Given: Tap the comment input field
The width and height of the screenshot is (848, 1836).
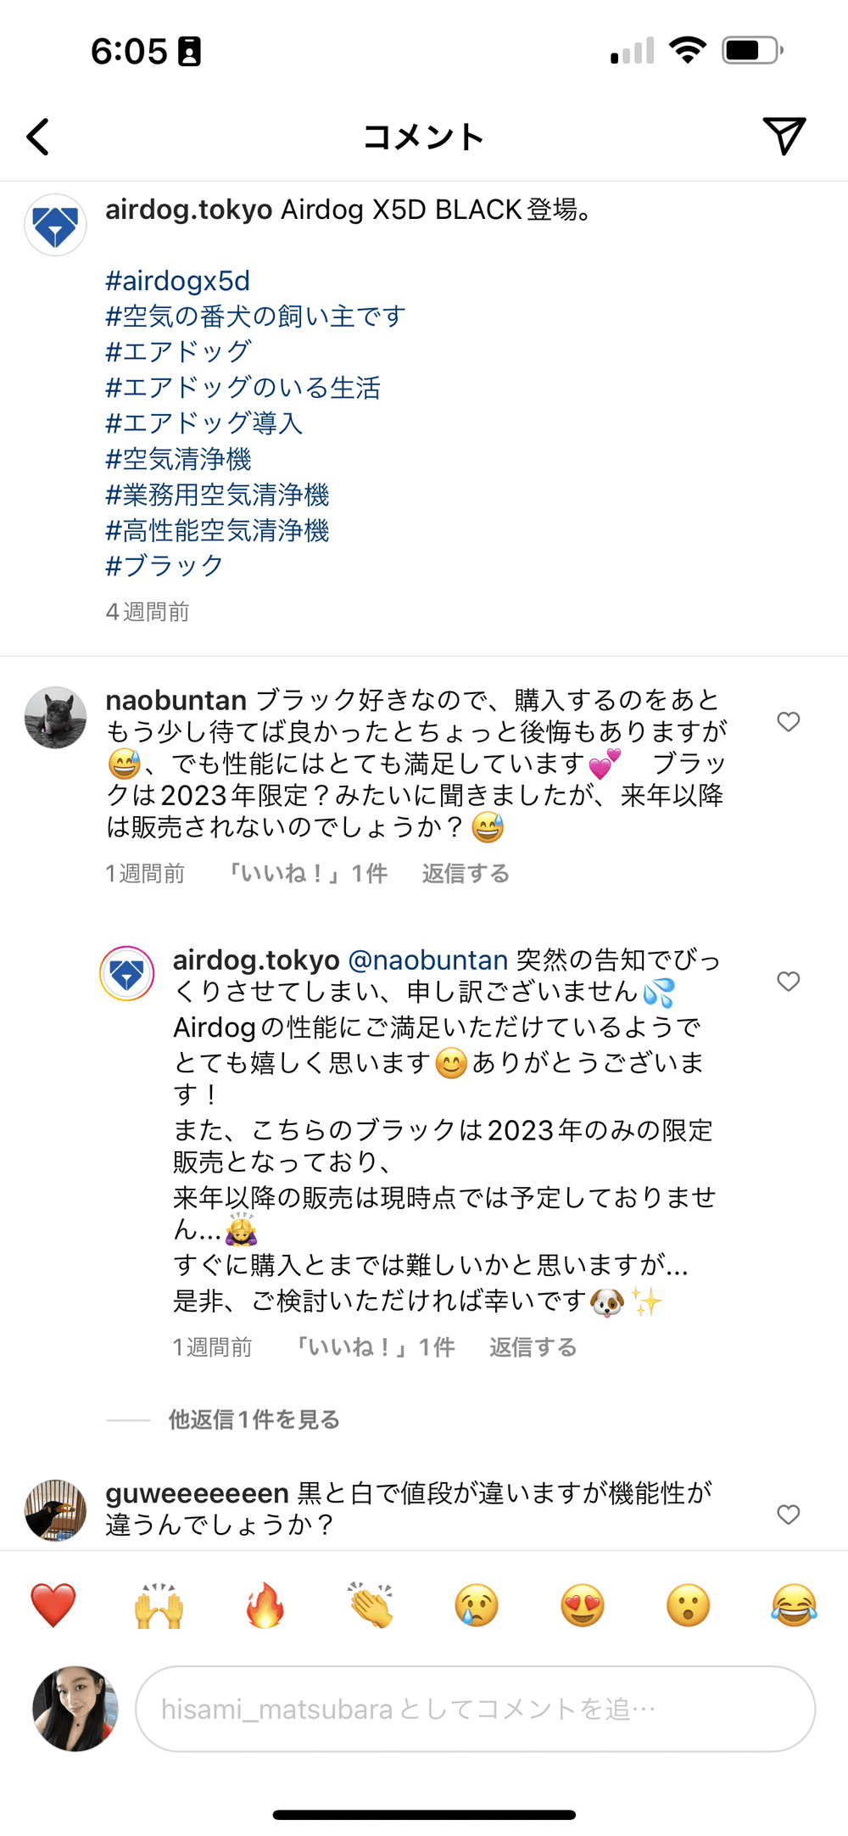Looking at the screenshot, I should [x=475, y=1709].
